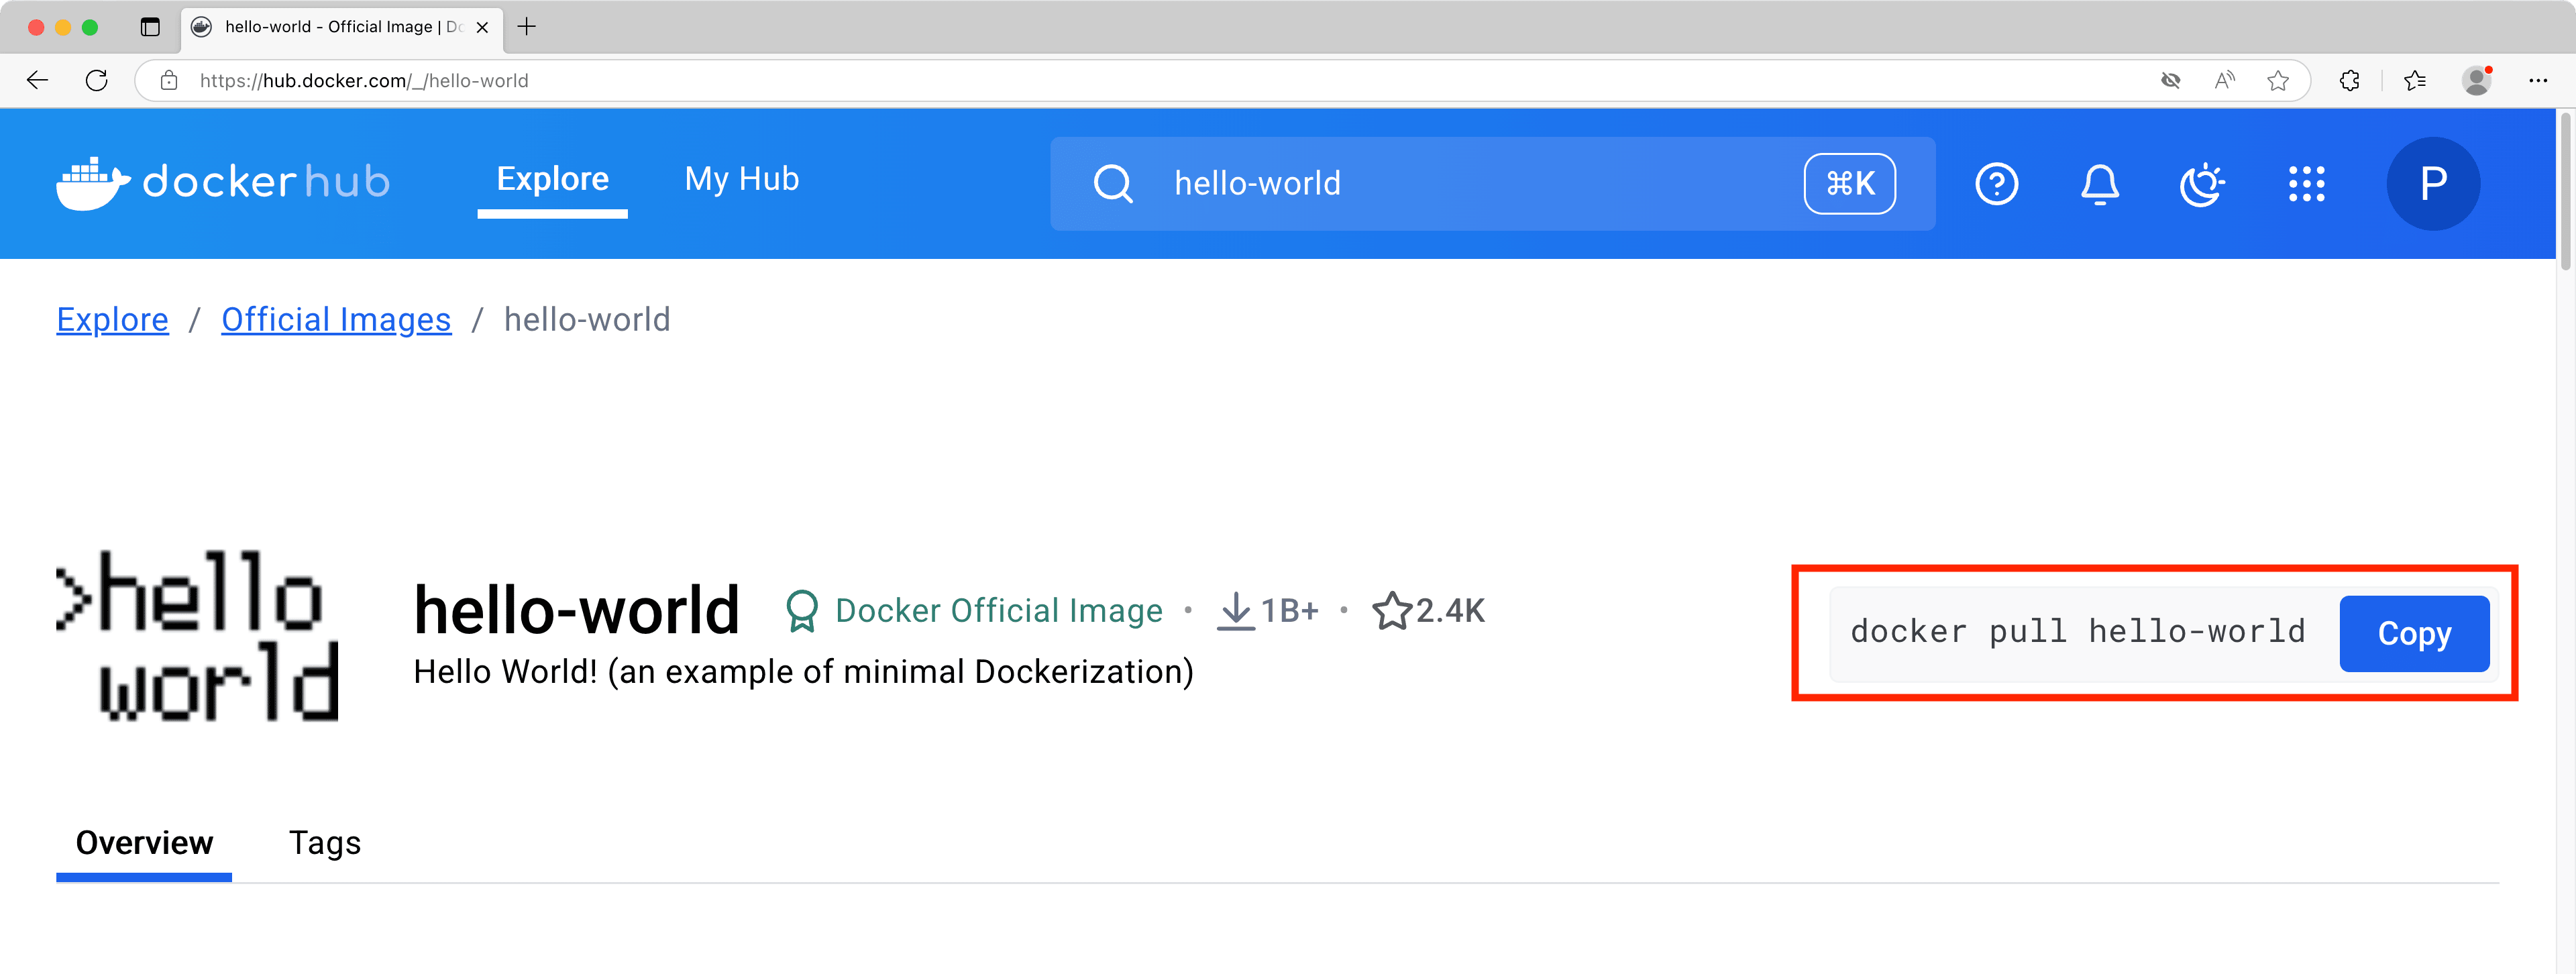The height and width of the screenshot is (974, 2576).
Task: Open the Help question mark icon
Action: (1996, 184)
